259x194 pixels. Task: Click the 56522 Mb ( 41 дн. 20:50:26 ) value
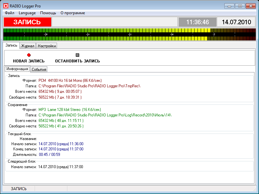(61, 126)
